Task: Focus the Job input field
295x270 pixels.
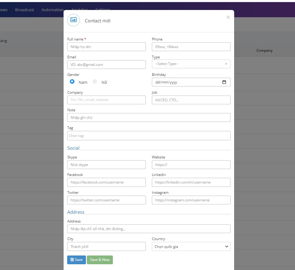Action: tap(191, 100)
